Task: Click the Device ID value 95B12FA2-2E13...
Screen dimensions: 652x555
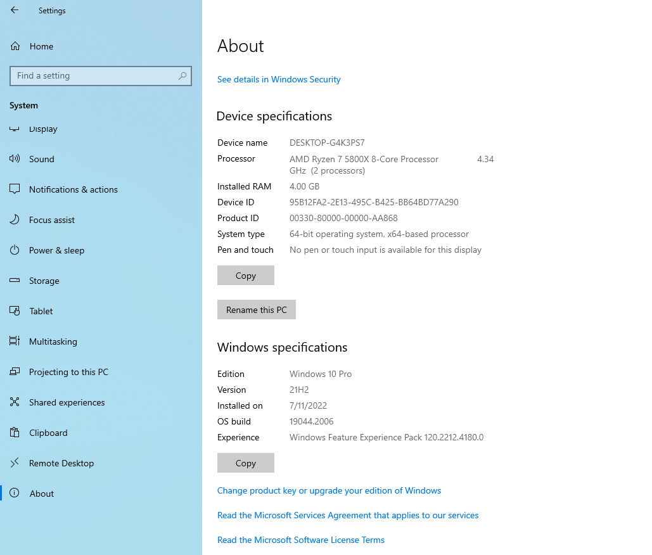Action: (374, 202)
